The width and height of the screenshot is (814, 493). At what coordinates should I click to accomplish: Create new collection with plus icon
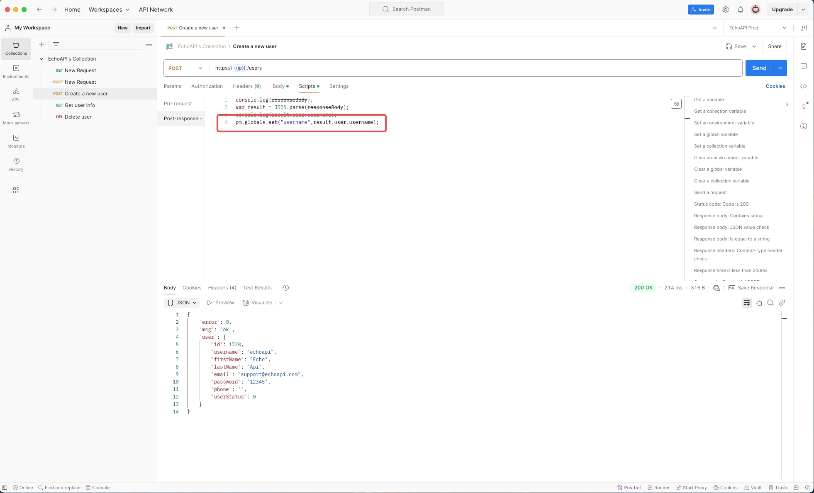(41, 45)
